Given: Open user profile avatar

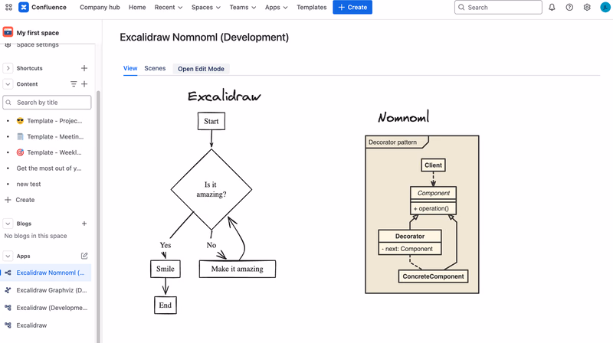Looking at the screenshot, I should [605, 7].
